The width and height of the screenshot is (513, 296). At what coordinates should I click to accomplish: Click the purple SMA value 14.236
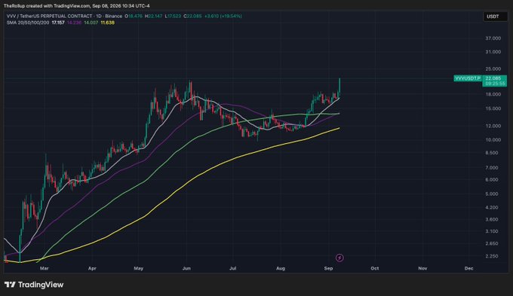74,23
